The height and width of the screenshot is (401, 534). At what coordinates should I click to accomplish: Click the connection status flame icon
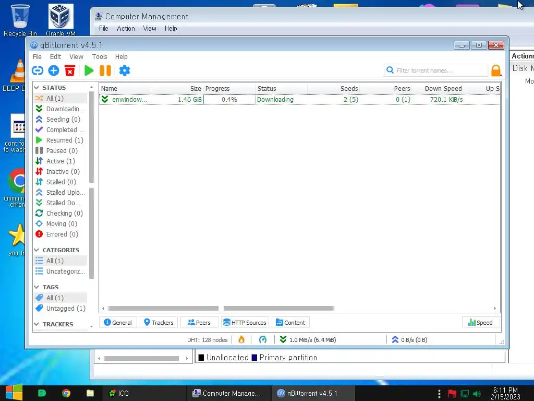pos(241,339)
